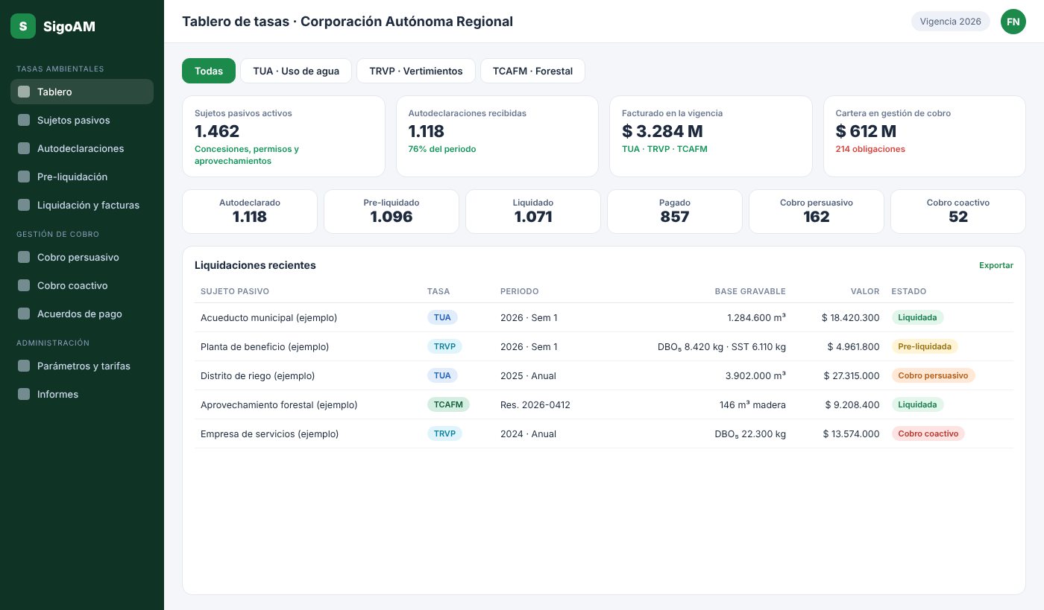Switch to TRVP · Vertimientos tab

tap(416, 71)
